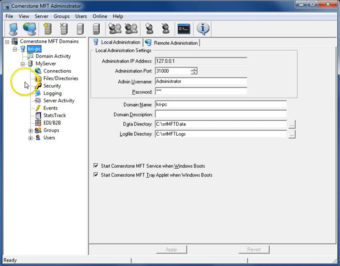Click the Password field

pyautogui.click(x=201, y=91)
